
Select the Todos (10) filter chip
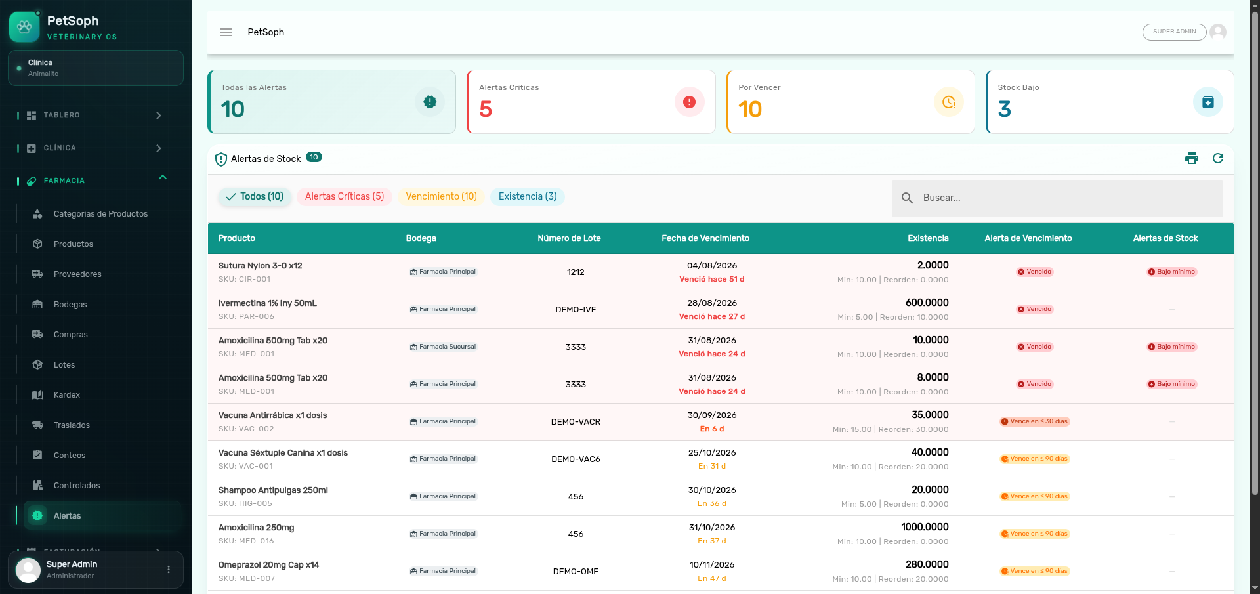pyautogui.click(x=254, y=196)
